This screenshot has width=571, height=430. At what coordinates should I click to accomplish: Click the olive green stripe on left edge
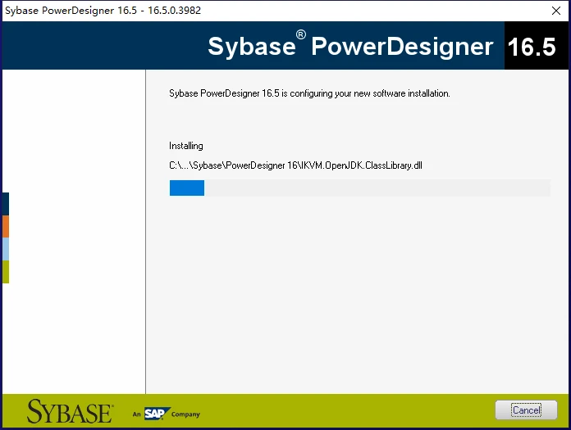(6, 272)
